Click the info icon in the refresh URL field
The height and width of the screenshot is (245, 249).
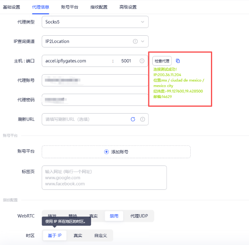tap(143, 119)
